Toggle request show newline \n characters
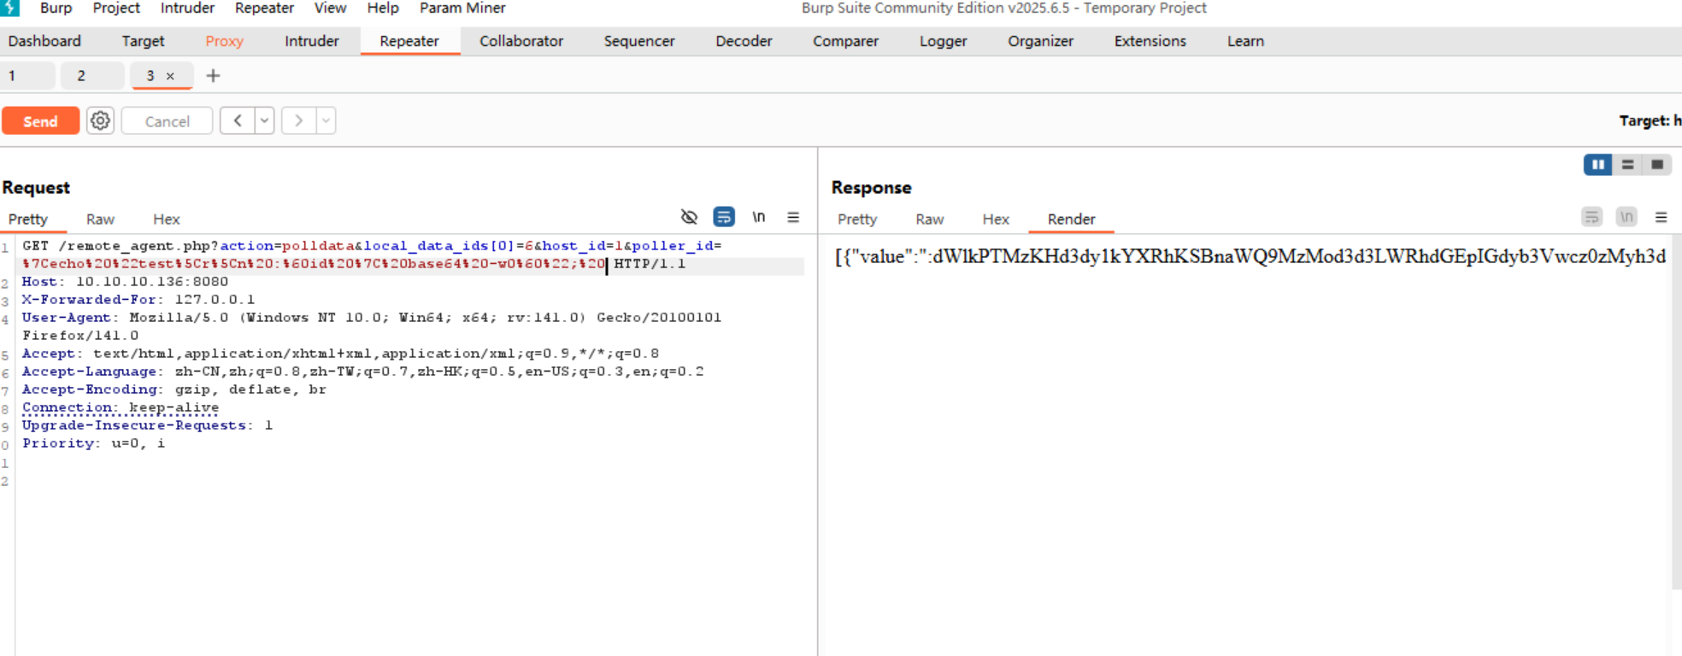The image size is (1682, 656). click(758, 217)
